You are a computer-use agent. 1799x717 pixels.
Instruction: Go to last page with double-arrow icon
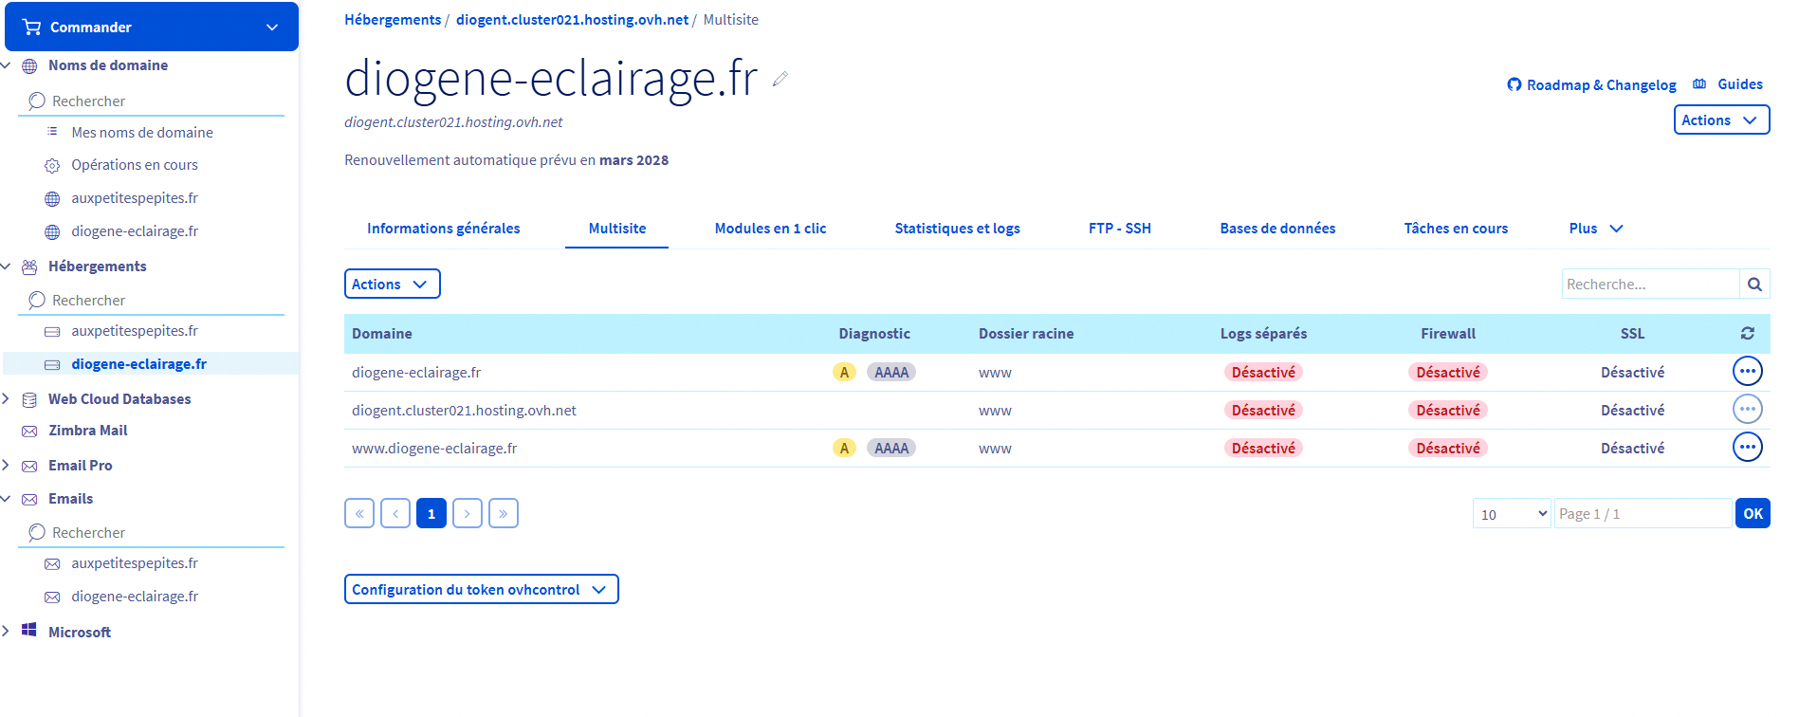click(x=503, y=513)
